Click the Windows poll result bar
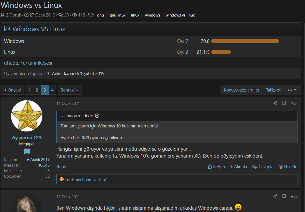 coord(245,41)
